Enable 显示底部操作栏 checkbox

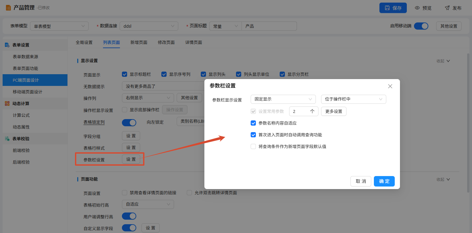(x=125, y=110)
